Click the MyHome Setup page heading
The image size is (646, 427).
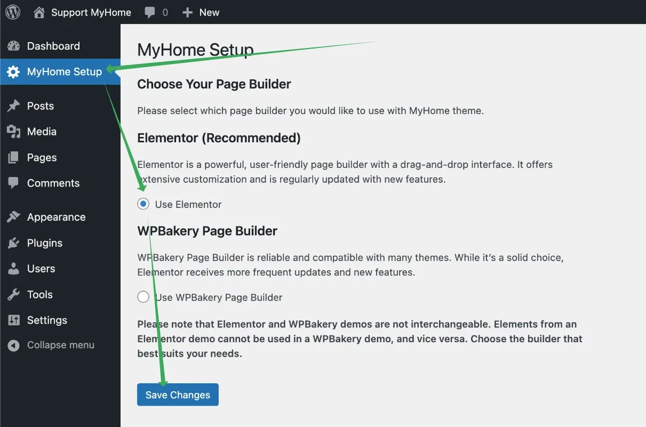click(195, 50)
